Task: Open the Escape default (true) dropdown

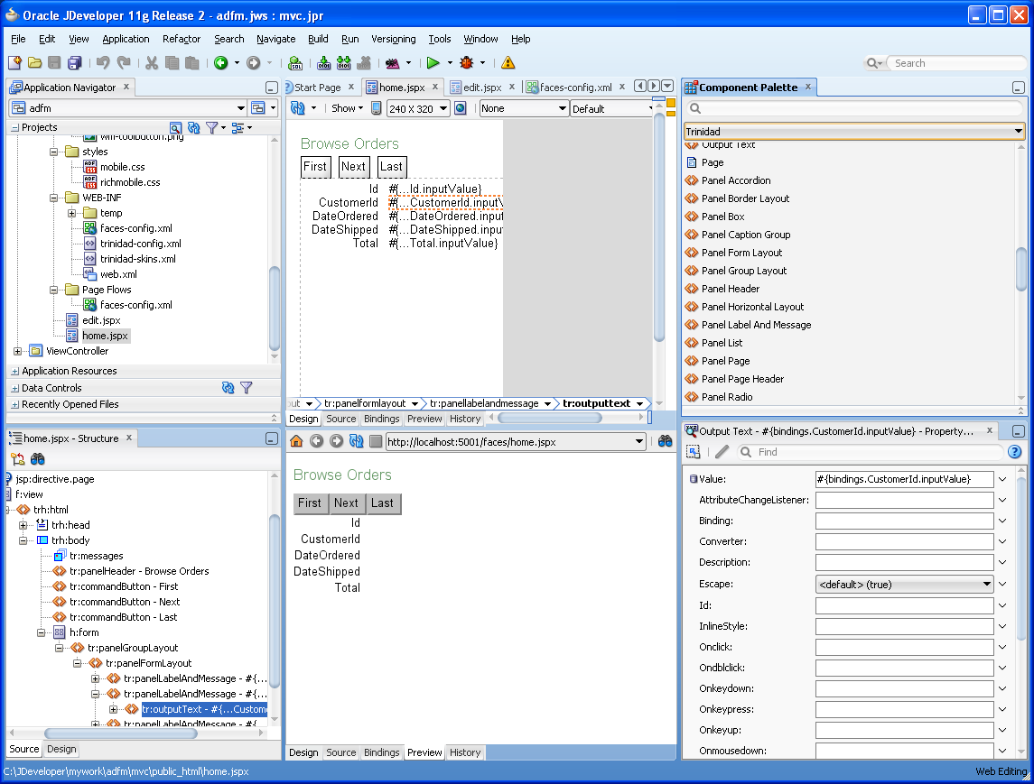Action: click(986, 584)
